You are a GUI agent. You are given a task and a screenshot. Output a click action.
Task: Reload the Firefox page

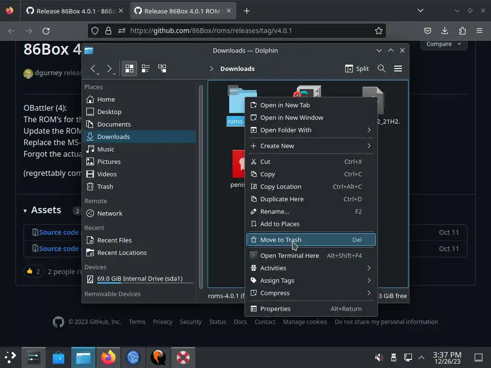click(46, 31)
